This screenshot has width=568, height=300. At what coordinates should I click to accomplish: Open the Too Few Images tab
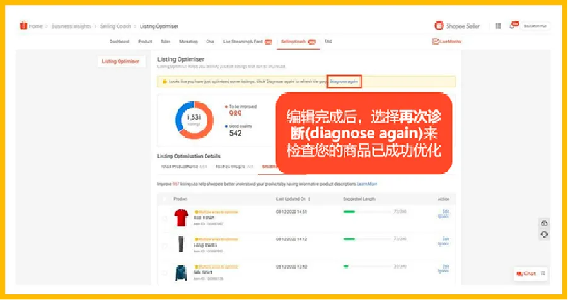(x=235, y=167)
